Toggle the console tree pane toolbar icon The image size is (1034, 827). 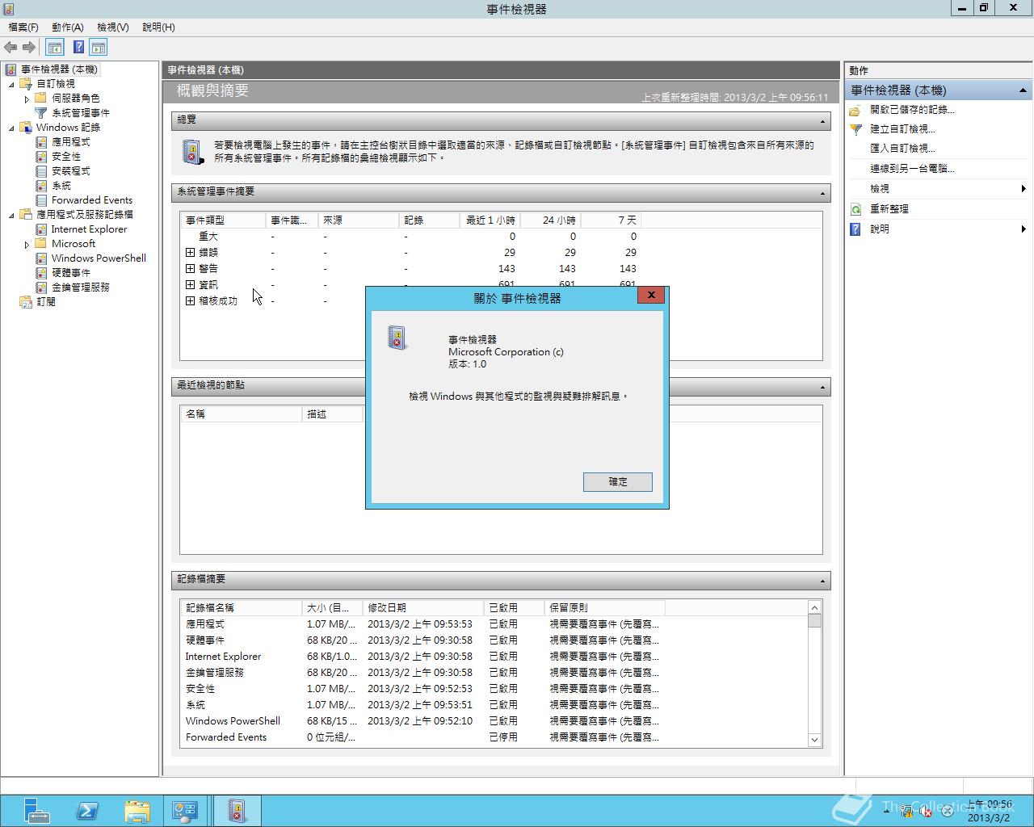coord(55,48)
